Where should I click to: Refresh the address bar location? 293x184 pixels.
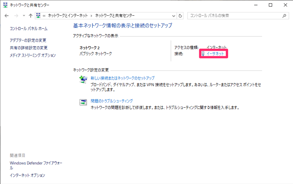180,16
